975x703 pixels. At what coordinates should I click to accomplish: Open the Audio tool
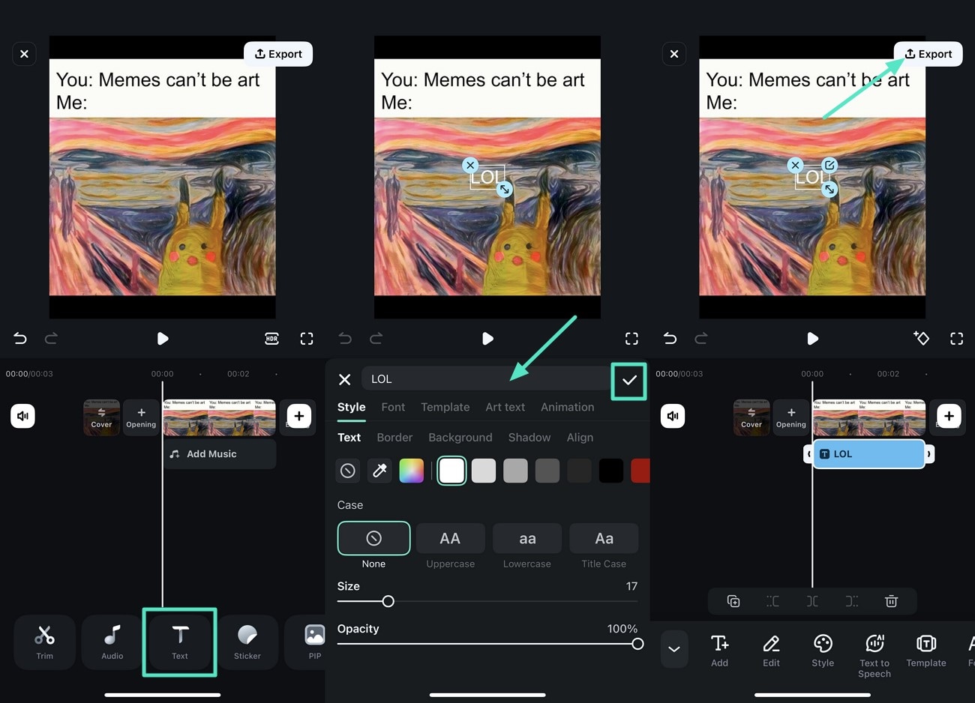(x=112, y=642)
